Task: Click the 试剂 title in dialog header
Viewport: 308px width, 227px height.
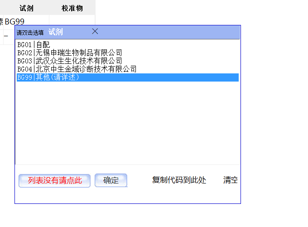Action: pos(55,32)
